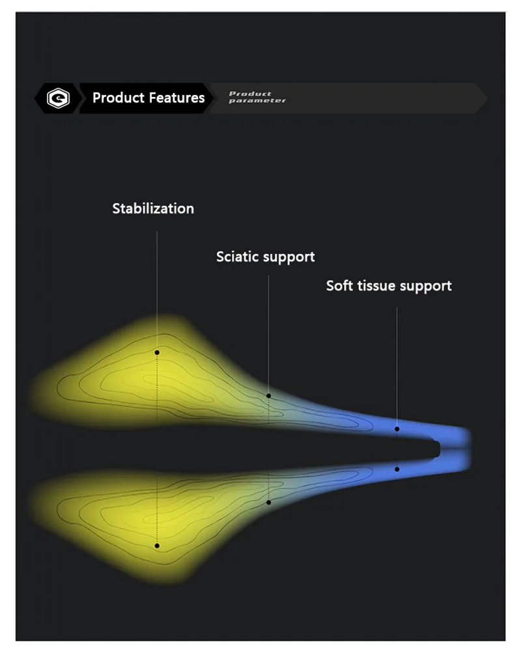The width and height of the screenshot is (521, 655).
Task: Click the upper Sciatic support marker dot
Action: pos(269,396)
